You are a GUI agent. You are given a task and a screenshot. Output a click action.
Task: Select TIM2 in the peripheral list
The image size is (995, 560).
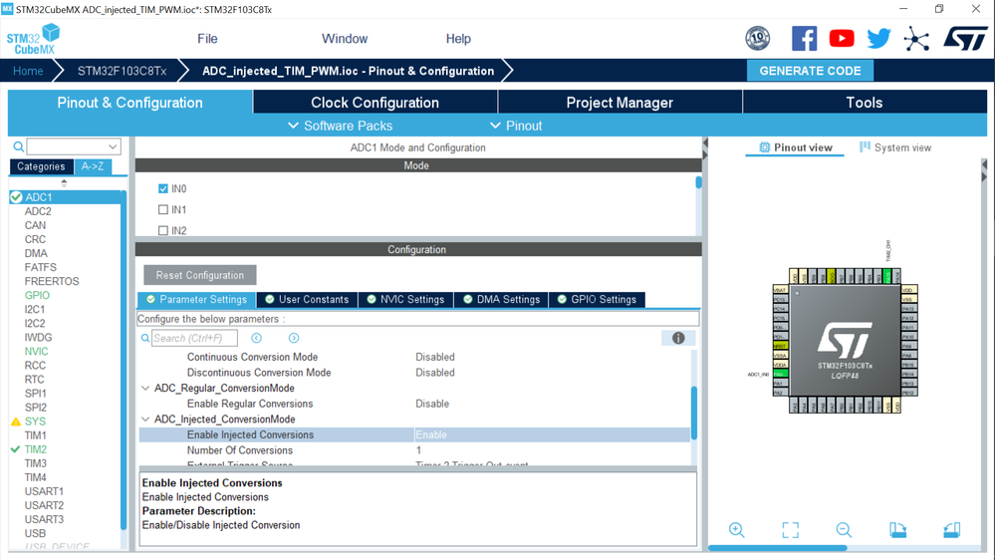coord(36,449)
